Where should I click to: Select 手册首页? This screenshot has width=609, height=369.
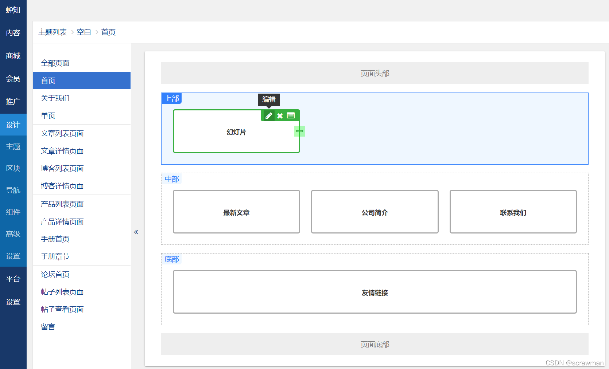[82, 239]
